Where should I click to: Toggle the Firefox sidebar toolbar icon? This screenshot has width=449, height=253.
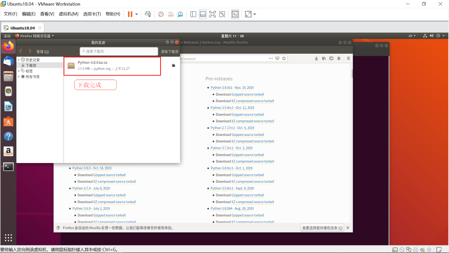click(331, 58)
